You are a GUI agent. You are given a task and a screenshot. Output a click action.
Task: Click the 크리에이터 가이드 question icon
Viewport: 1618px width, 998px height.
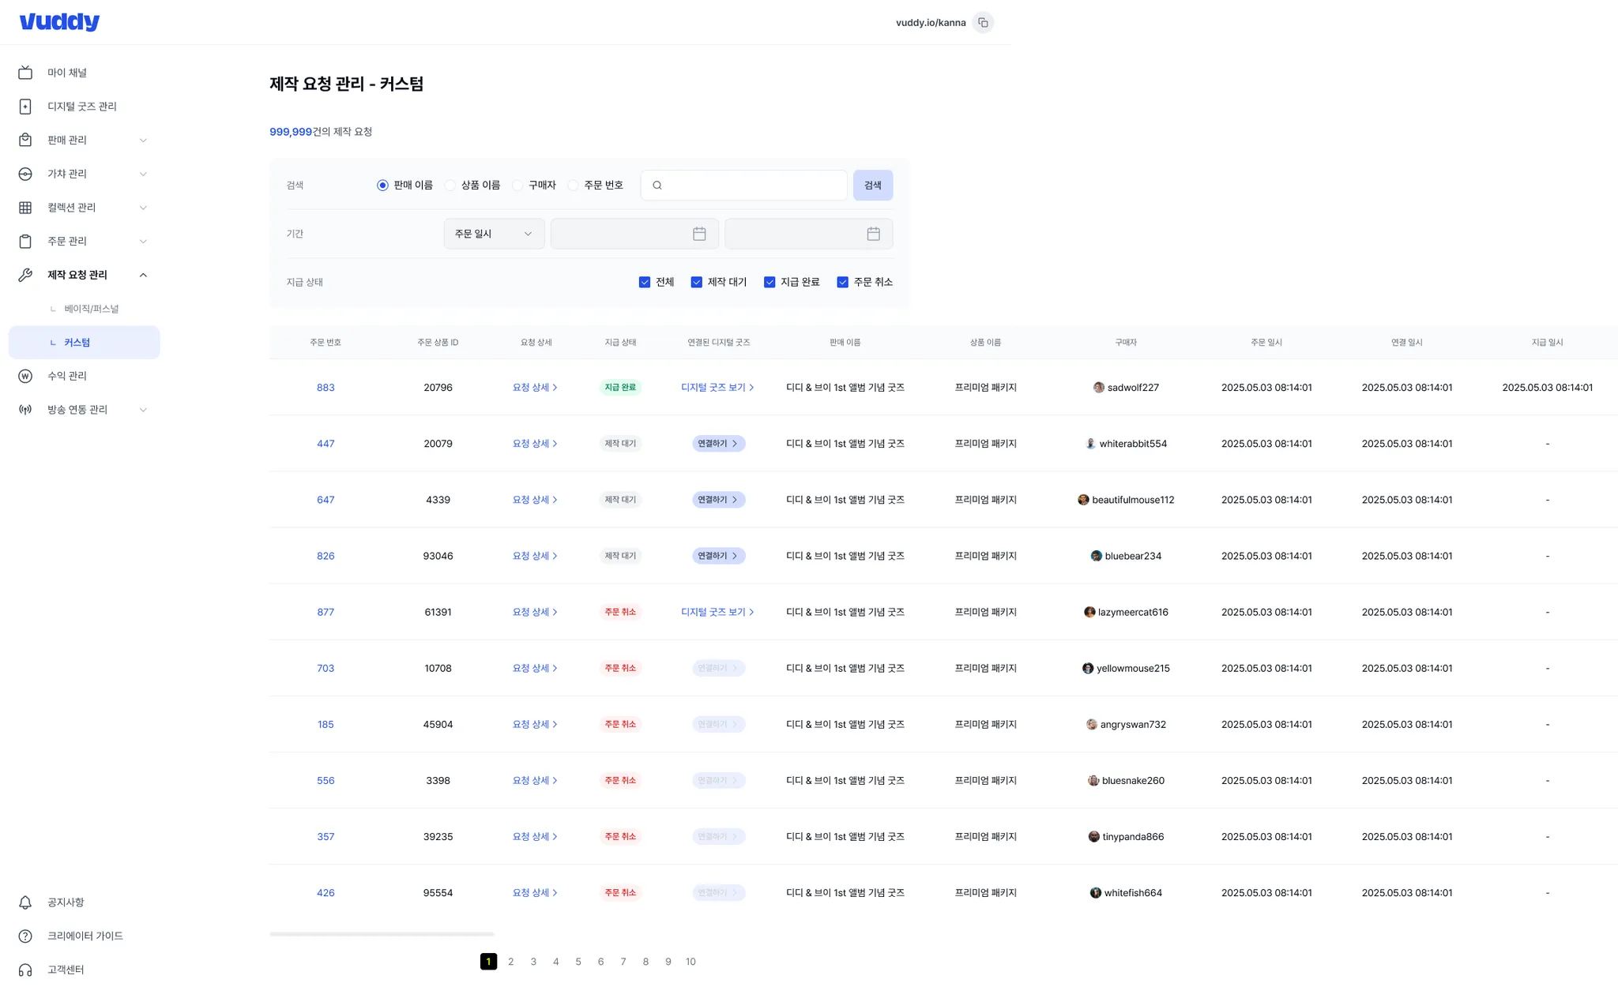tap(25, 936)
